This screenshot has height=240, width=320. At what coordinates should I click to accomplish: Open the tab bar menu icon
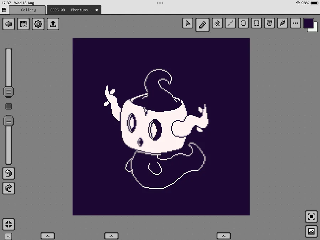point(4,10)
